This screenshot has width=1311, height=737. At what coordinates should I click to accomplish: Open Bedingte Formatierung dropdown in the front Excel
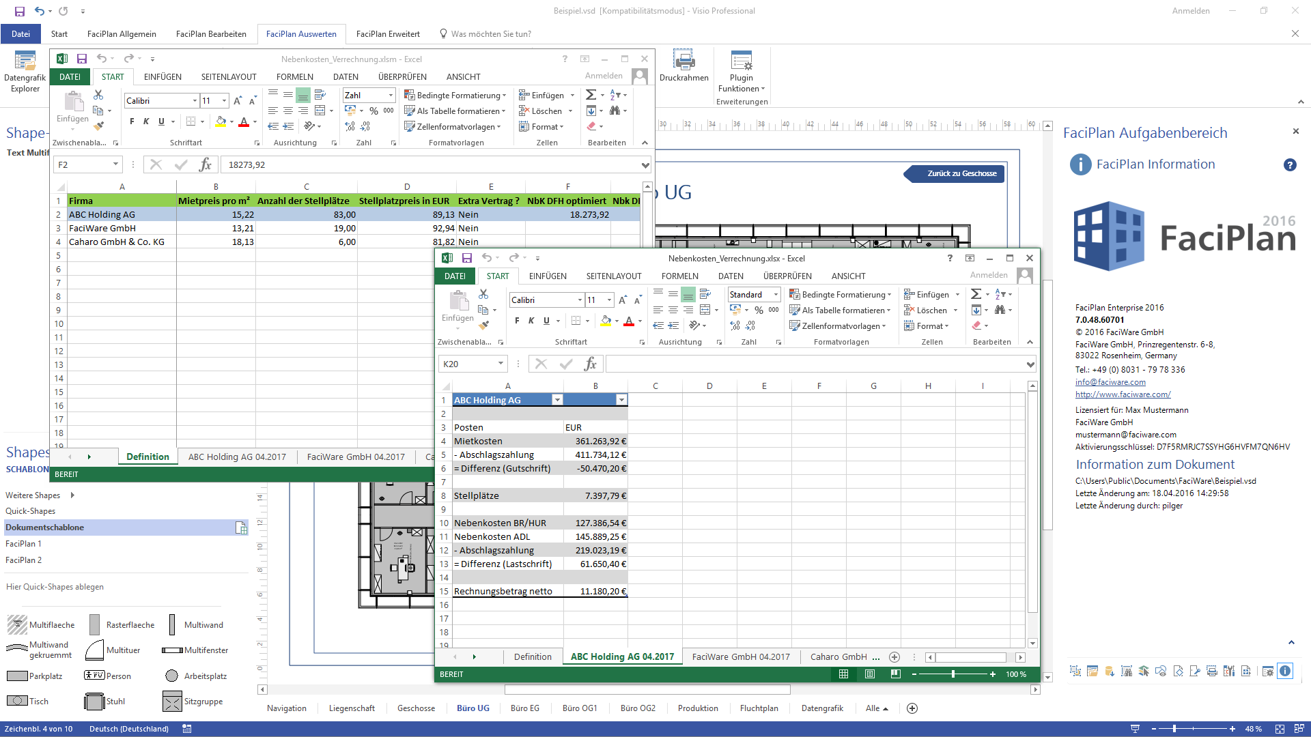pos(841,295)
